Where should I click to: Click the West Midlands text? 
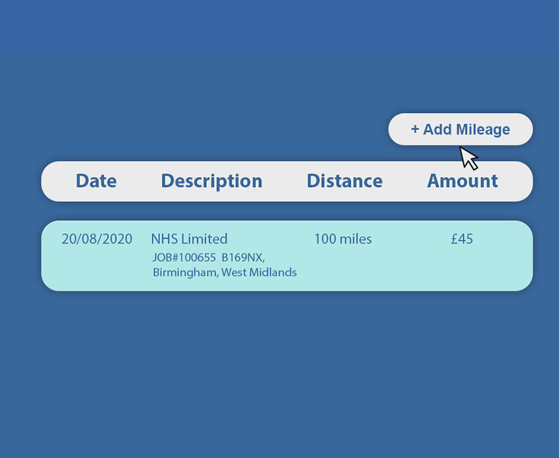pos(259,272)
